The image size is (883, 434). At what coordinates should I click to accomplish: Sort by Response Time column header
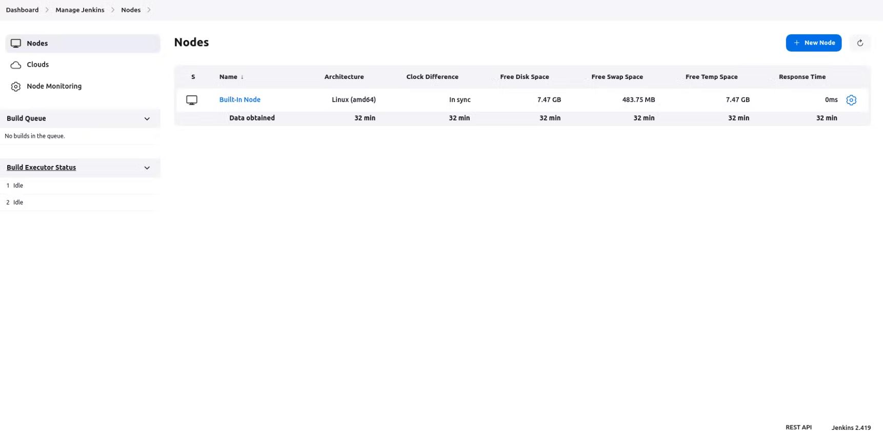802,77
